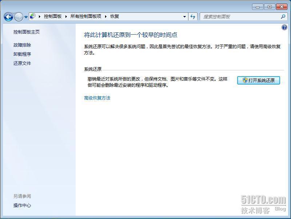This screenshot has height=219, width=291.
Task: Open 卸载程序 from the left sidebar
Action: [22, 54]
